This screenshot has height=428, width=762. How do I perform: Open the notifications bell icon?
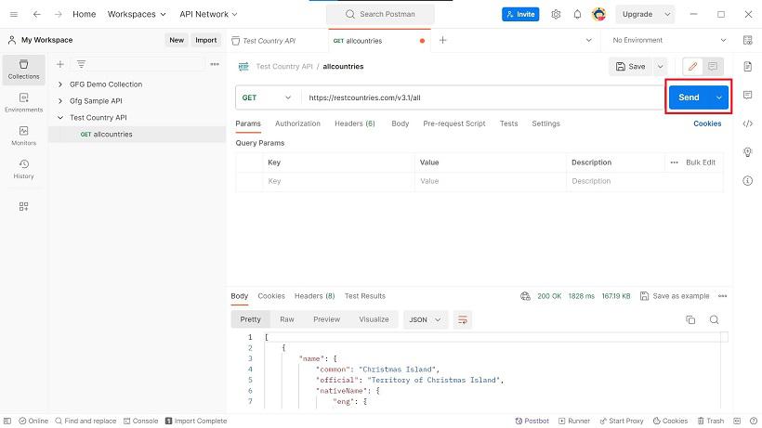(x=577, y=14)
